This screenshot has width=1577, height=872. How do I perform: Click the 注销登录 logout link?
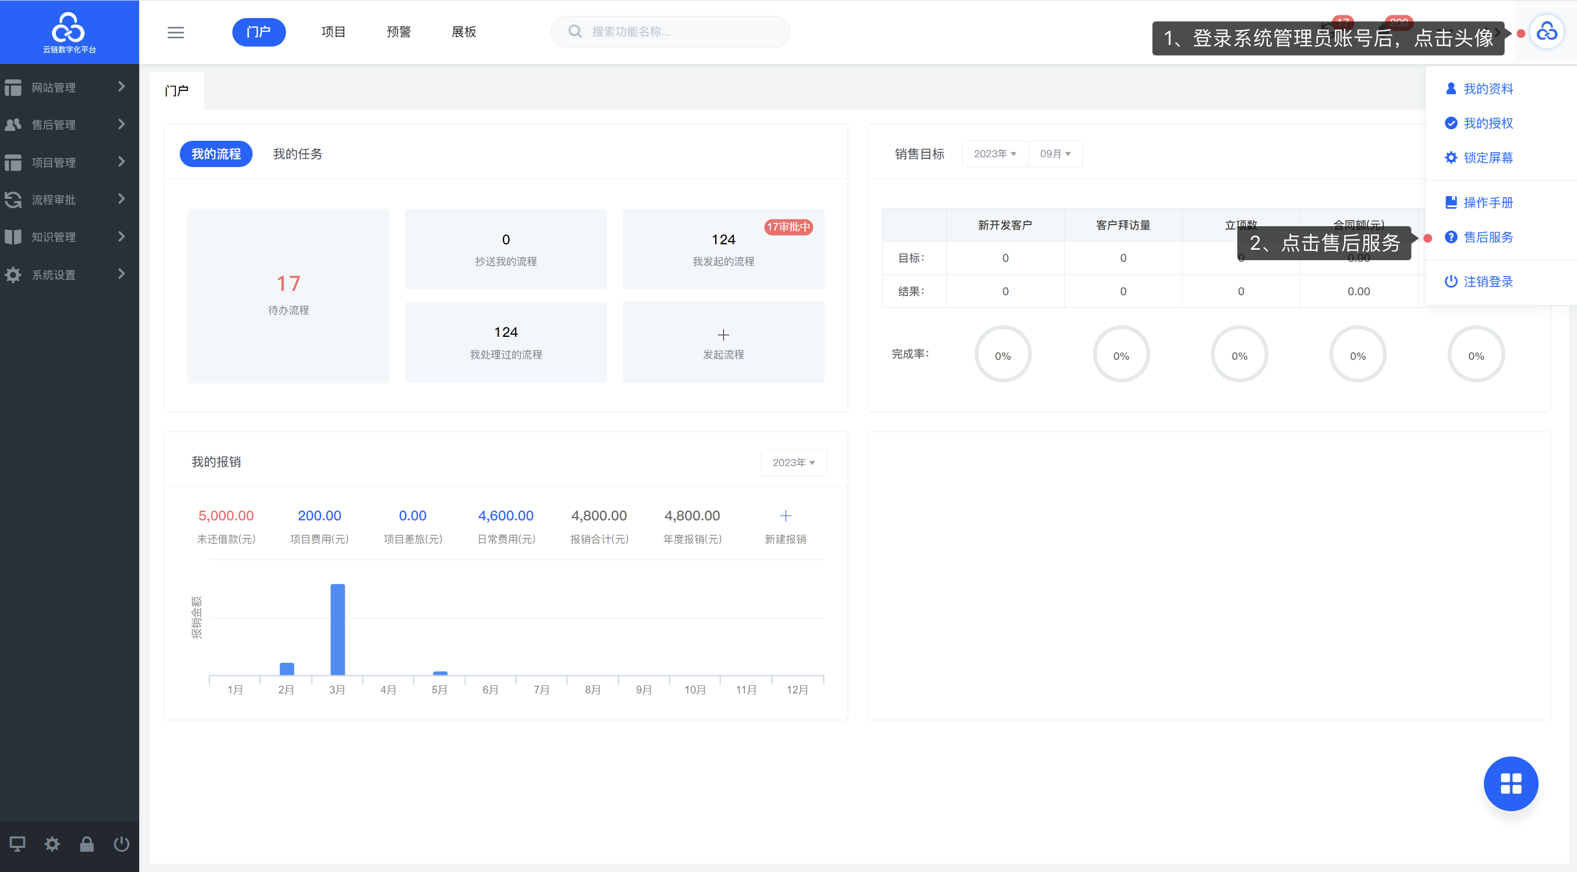1488,282
